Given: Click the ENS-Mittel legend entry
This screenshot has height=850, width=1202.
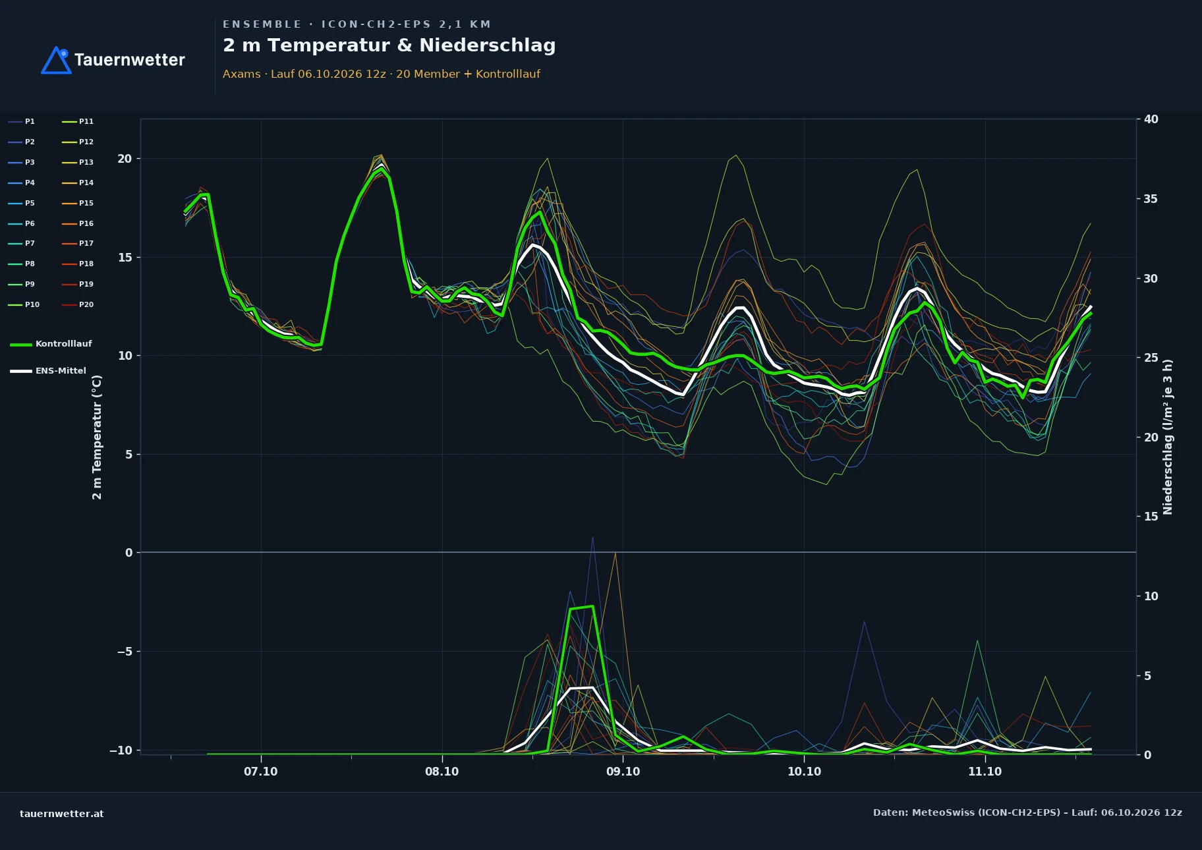Looking at the screenshot, I should (x=48, y=371).
